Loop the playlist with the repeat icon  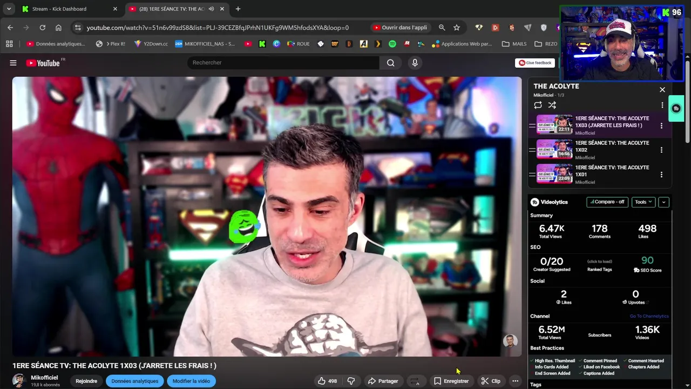click(x=538, y=105)
